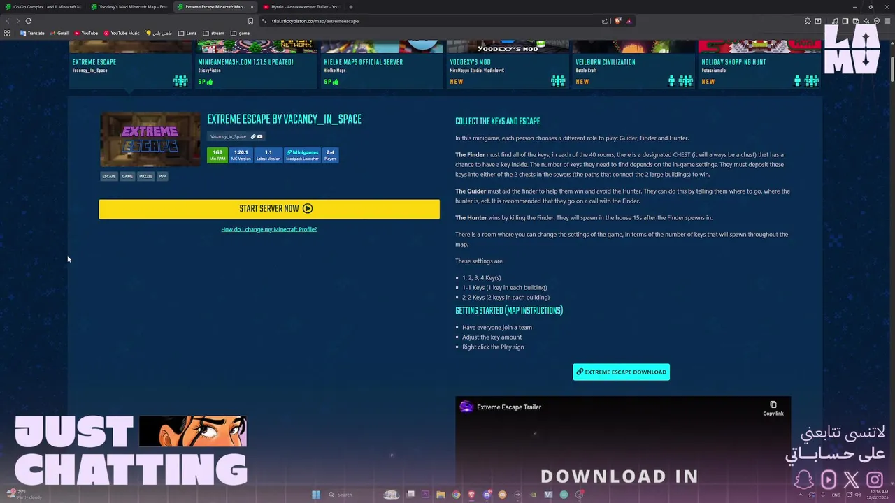Image resolution: width=895 pixels, height=503 pixels.
Task: Select the ESCAPE tag
Action: pyautogui.click(x=109, y=176)
